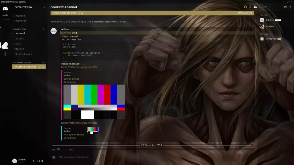Toggle the pinned messages icon
Image resolution: width=294 pixels, height=165 pixels.
pos(250,7)
